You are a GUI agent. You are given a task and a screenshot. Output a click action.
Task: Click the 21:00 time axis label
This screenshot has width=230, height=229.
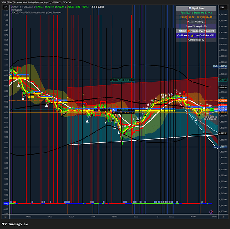click(136, 217)
